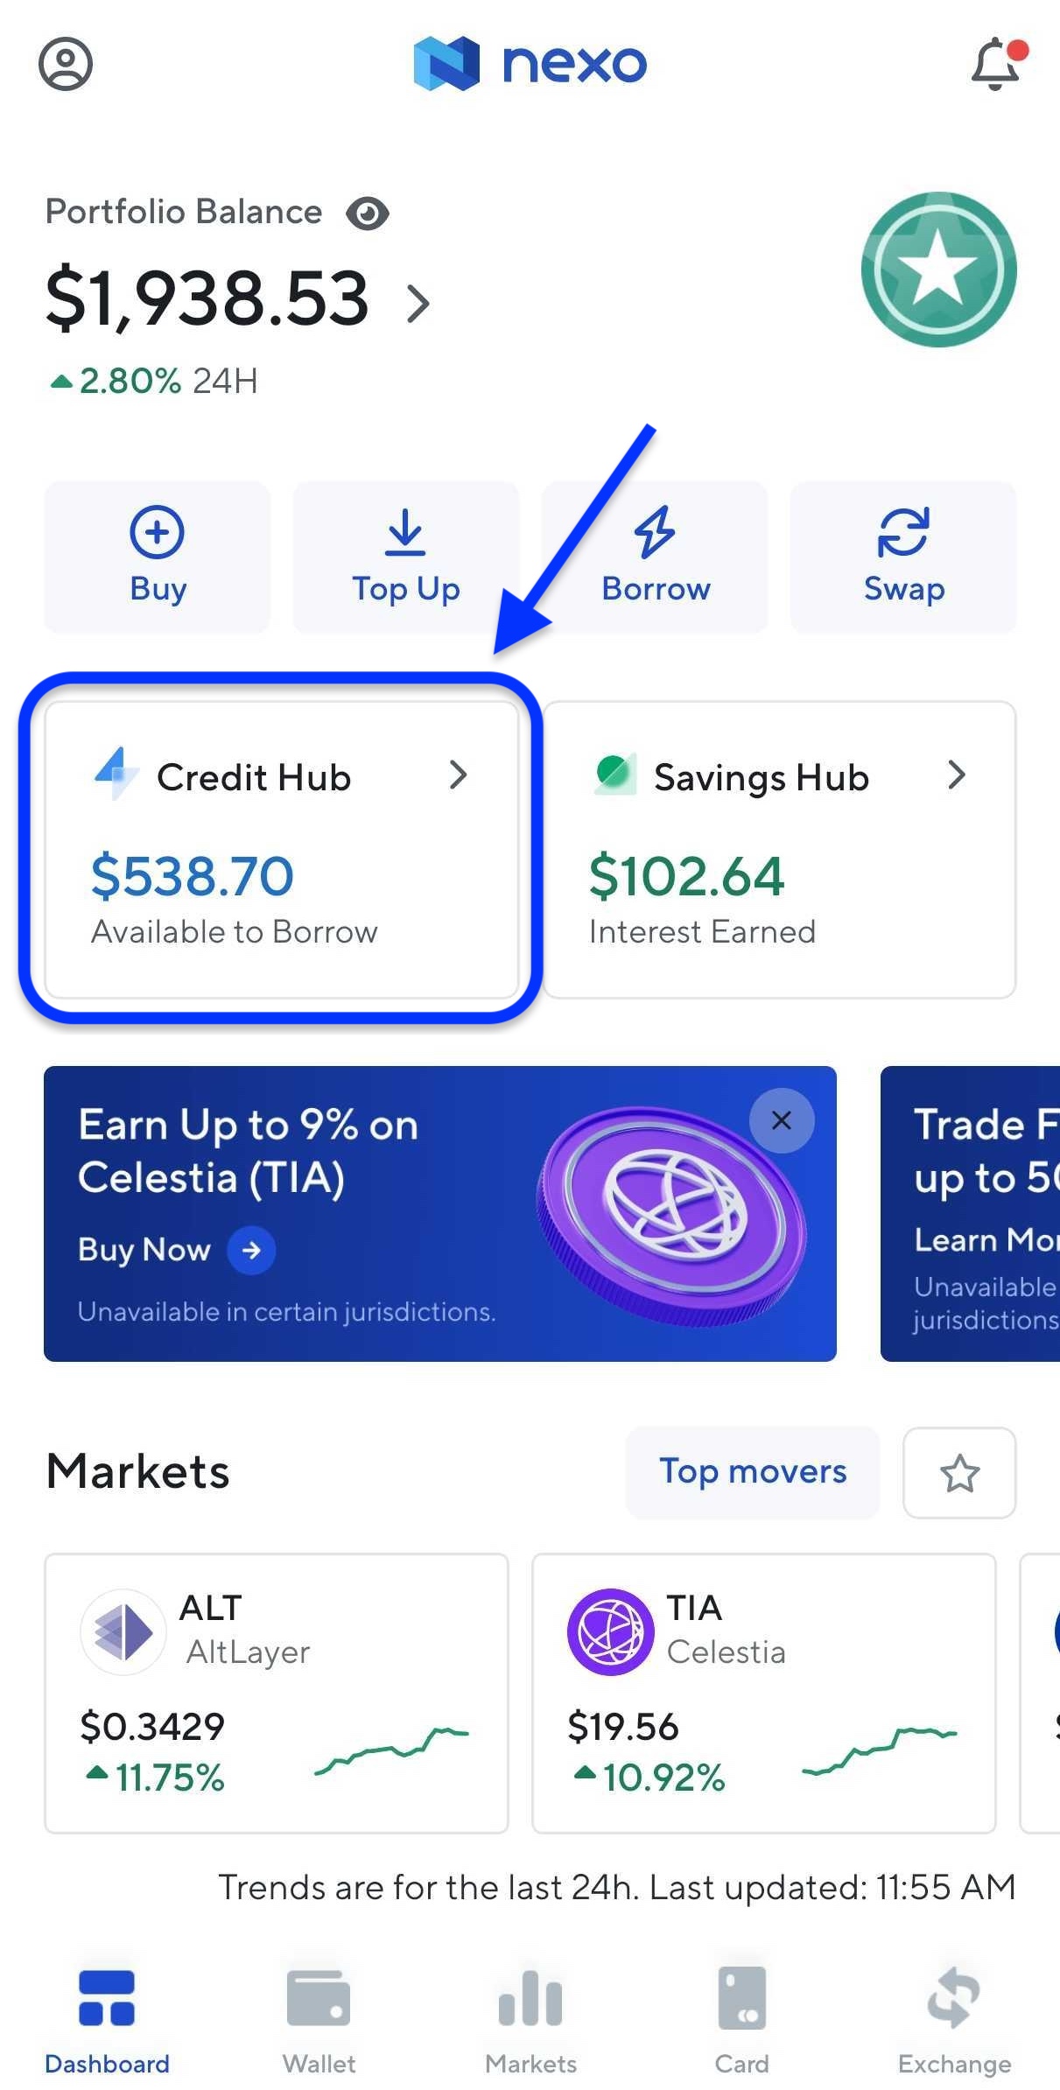Open the Buy action icon
The width and height of the screenshot is (1060, 2090).
158,531
